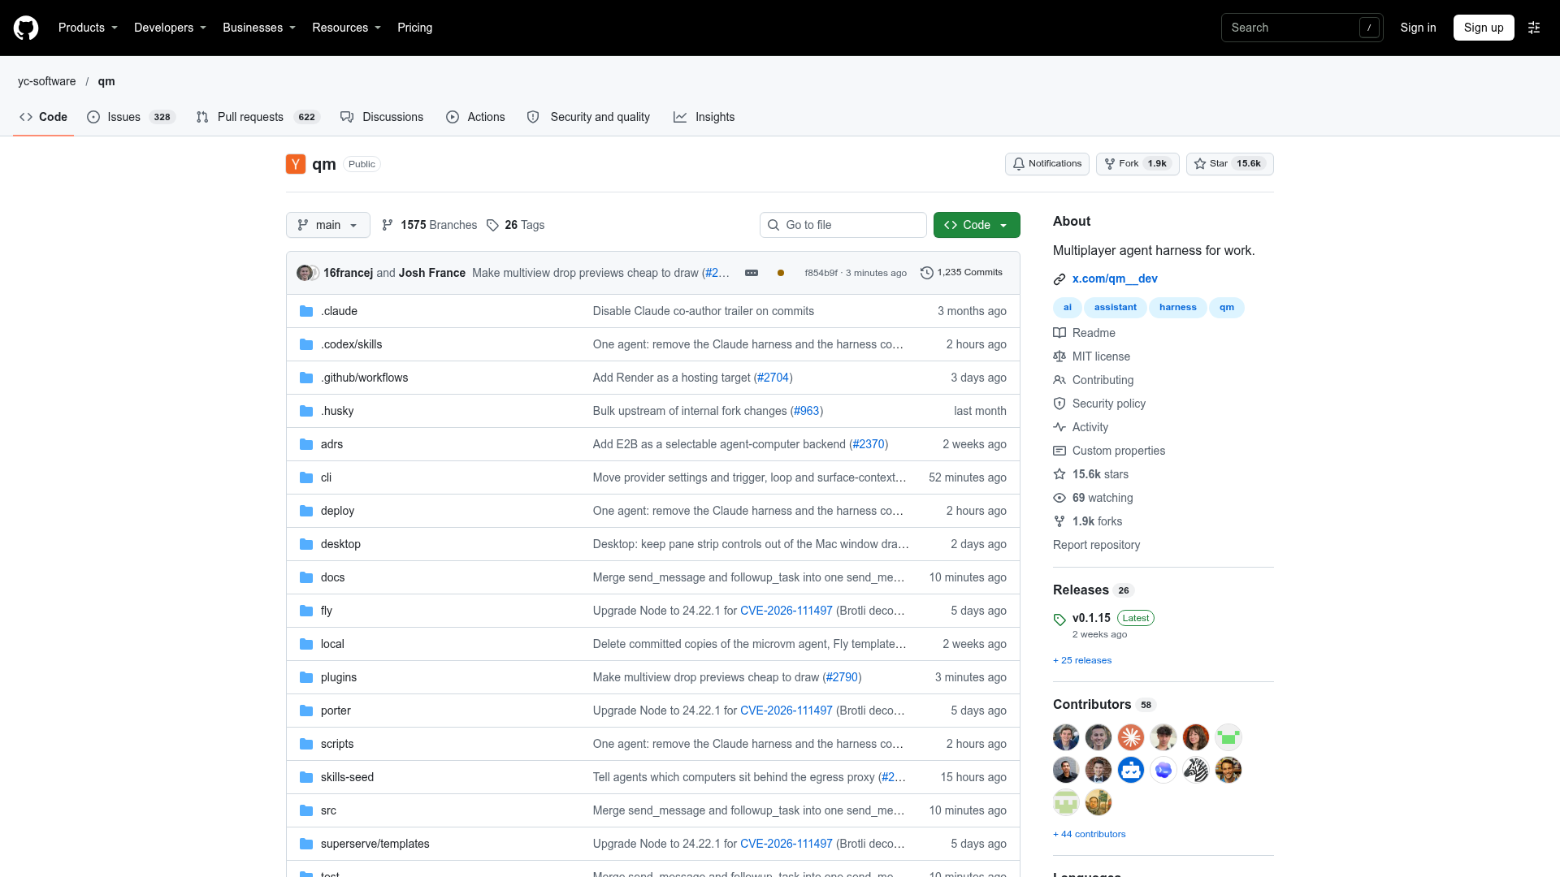Expand the Developers menu

[x=171, y=28]
